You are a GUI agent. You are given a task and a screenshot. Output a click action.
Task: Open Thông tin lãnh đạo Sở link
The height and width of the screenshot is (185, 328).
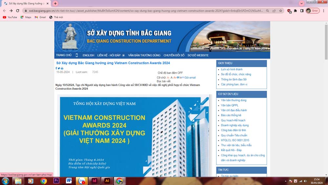point(234,80)
